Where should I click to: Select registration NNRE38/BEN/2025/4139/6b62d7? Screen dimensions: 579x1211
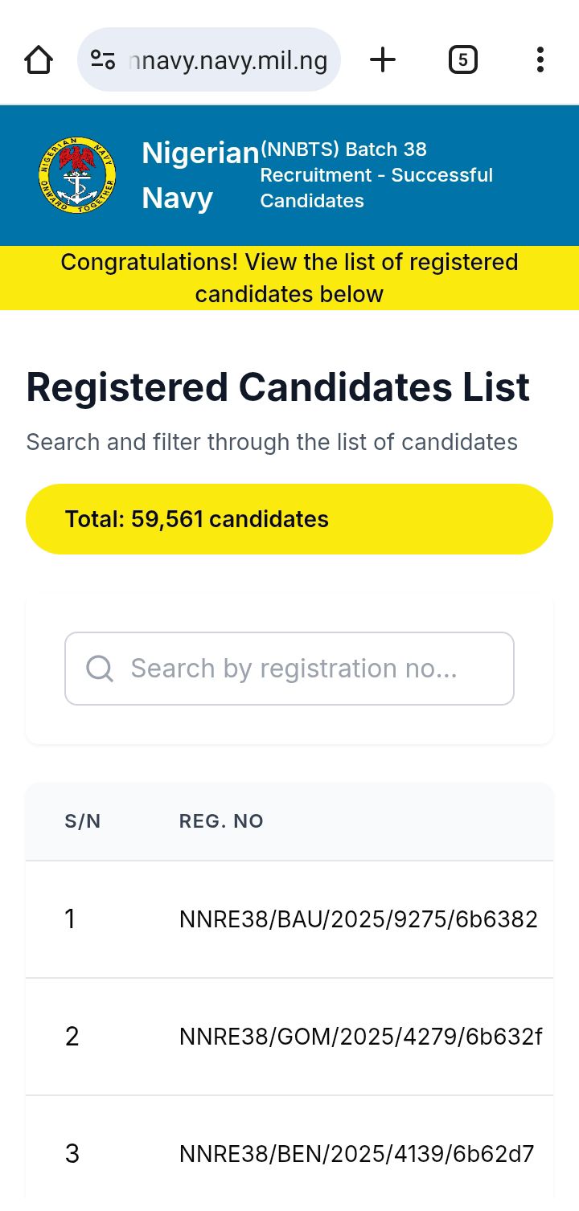[x=357, y=1154]
